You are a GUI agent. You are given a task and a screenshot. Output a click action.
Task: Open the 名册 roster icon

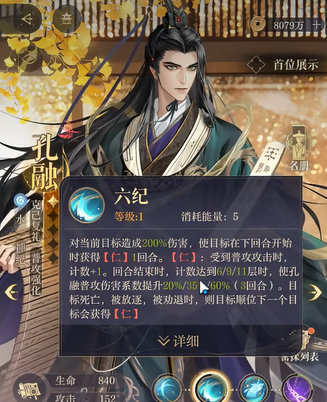click(x=299, y=148)
